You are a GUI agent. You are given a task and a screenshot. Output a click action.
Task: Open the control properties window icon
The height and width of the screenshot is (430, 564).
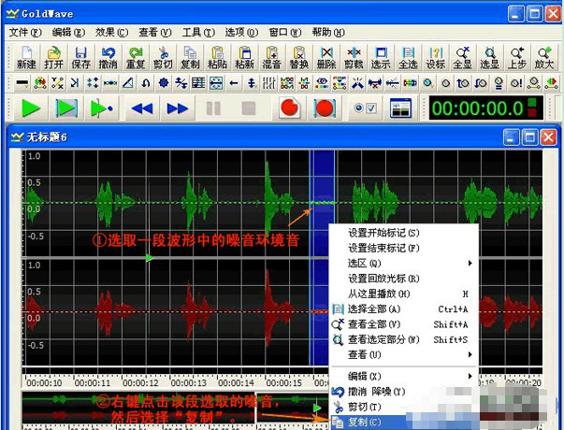[400, 107]
